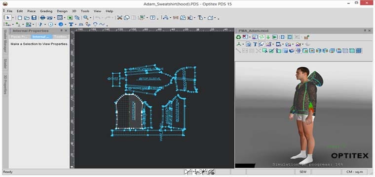The image size is (375, 177).
Task: Click the Export to Excel green icon
Action: [x=70, y=18]
